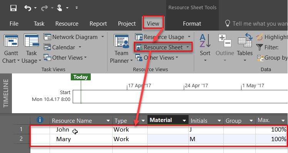Click the Undo arrow icon
The image size is (288, 153).
click(28, 8)
